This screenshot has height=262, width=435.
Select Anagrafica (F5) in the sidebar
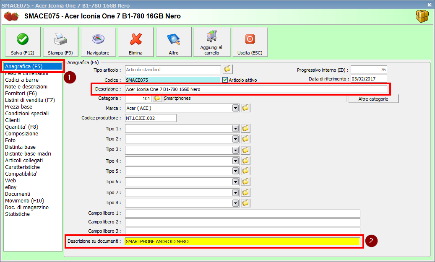click(x=33, y=67)
